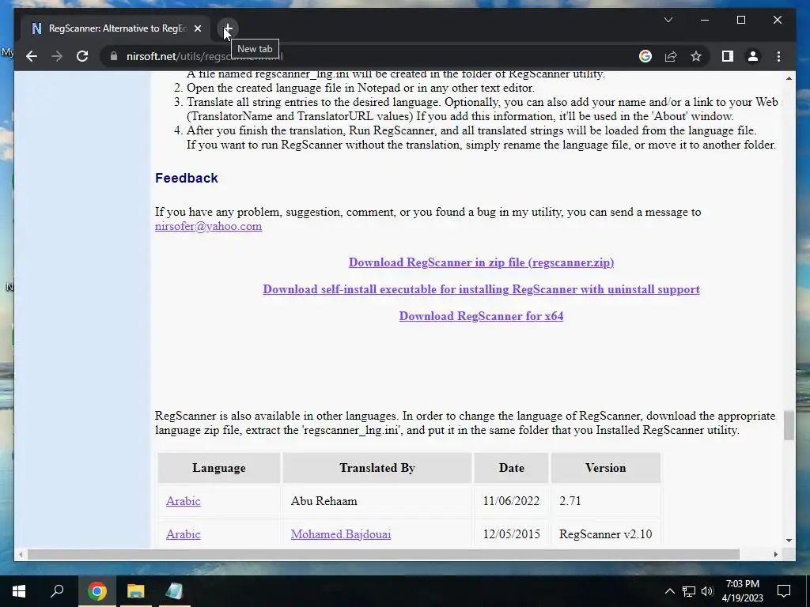
Task: Open File Explorer from taskbar
Action: [x=135, y=591]
